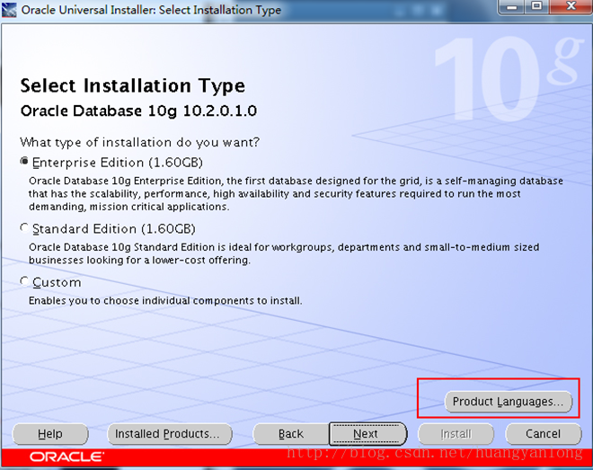
Task: Click the description starting 'Oracle Database 10g Standard Edition is ideal'
Action: click(284, 253)
